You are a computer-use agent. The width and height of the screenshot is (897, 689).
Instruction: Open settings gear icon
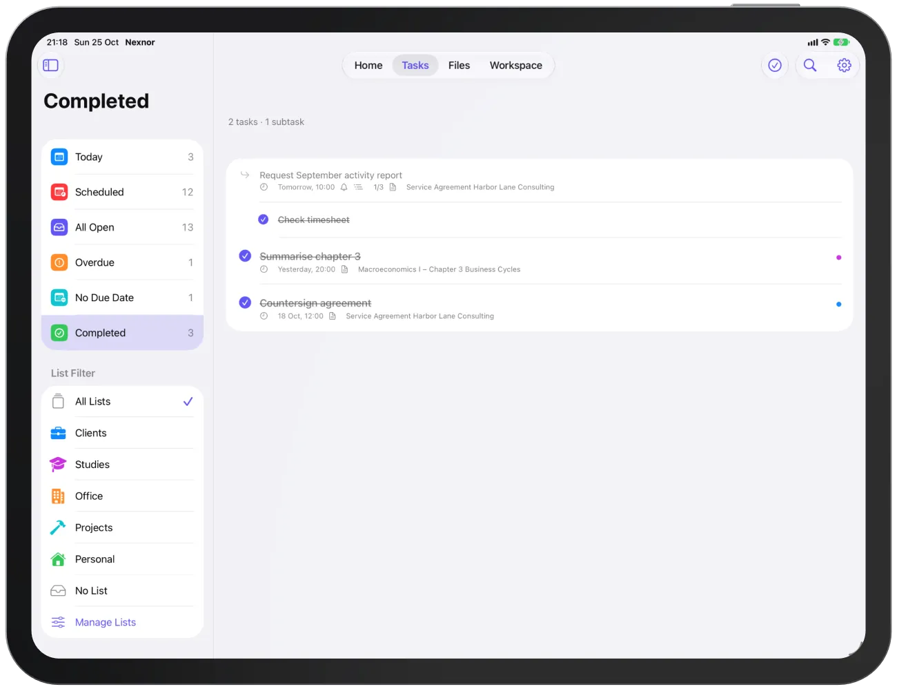pos(844,65)
